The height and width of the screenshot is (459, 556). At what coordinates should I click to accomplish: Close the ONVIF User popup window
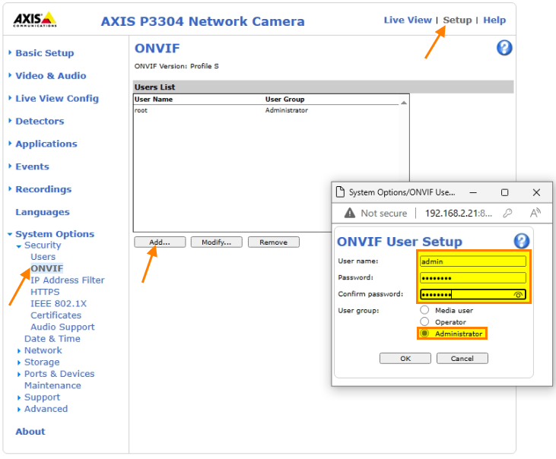(536, 192)
